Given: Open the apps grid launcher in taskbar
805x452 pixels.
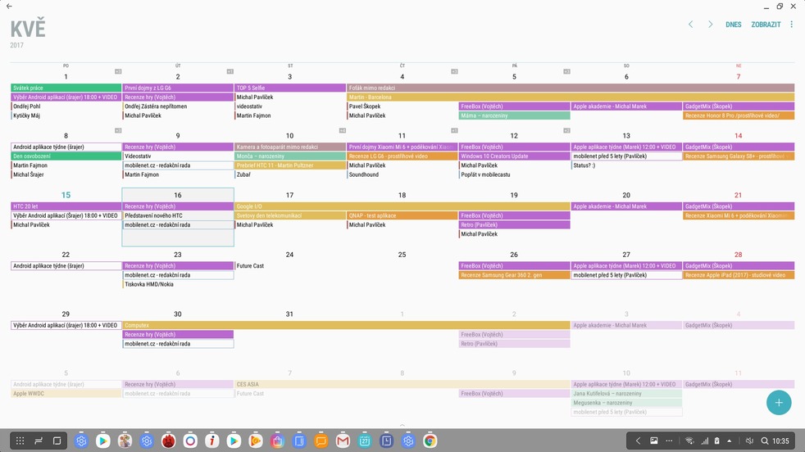Looking at the screenshot, I should (x=20, y=441).
